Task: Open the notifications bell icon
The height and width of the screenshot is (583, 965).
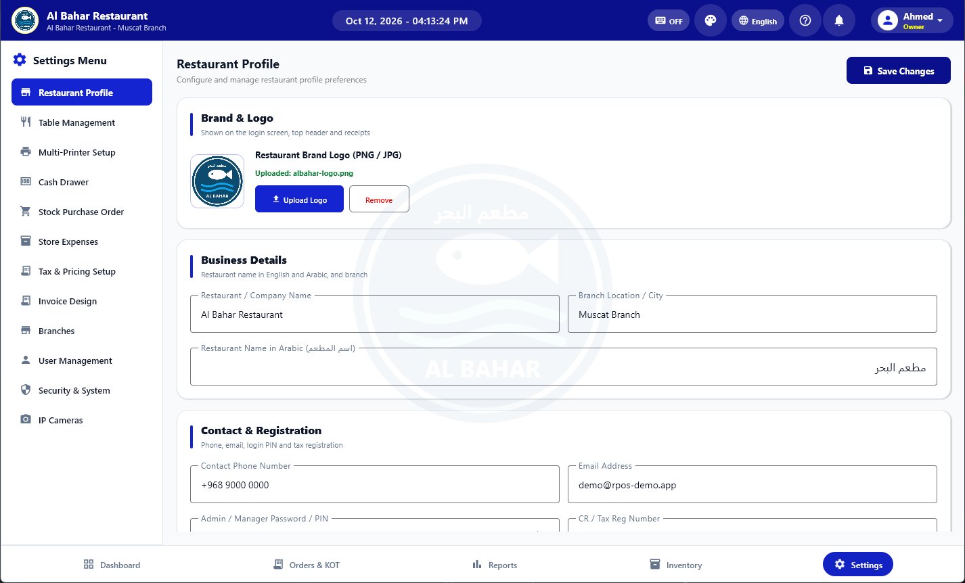Action: pyautogui.click(x=839, y=20)
